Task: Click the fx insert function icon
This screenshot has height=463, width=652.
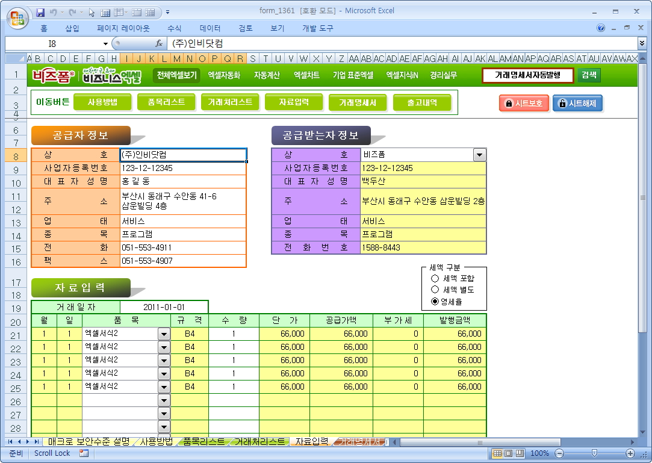Action: click(x=159, y=43)
